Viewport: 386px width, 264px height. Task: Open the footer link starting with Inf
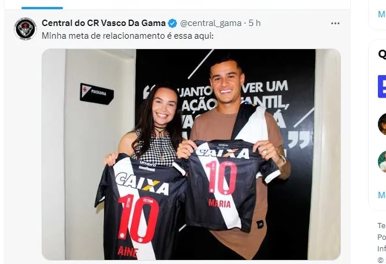[381, 249]
